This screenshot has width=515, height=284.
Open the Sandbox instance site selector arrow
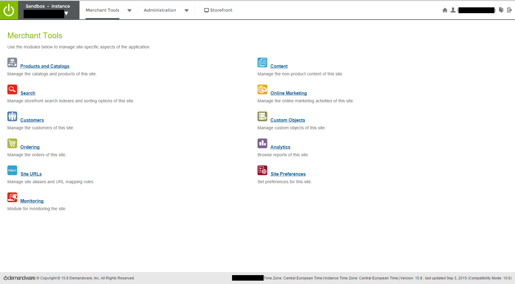tap(66, 13)
